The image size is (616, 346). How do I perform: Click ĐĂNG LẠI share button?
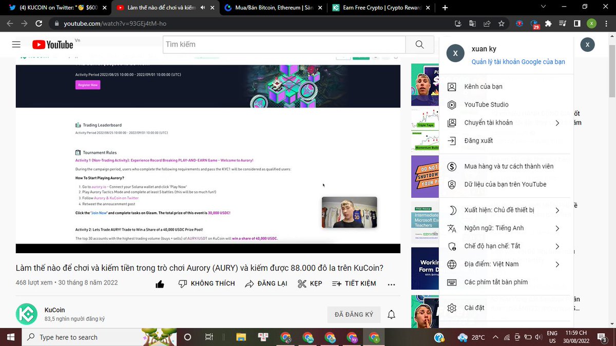[266, 283]
